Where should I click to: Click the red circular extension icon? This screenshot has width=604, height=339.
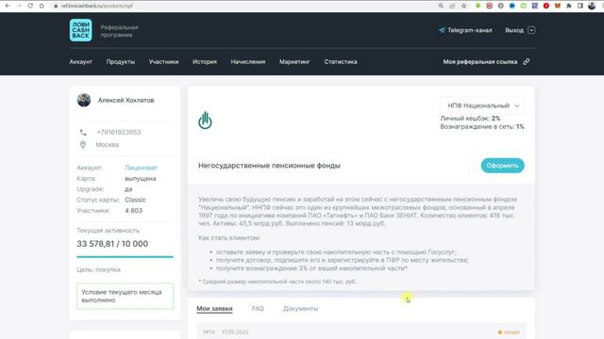pyautogui.click(x=545, y=6)
